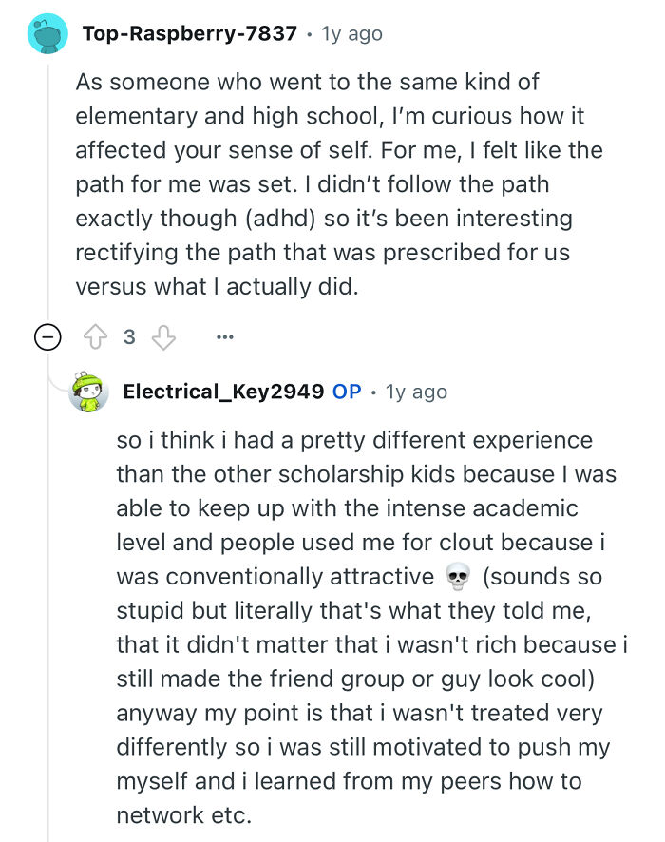Click the Electrical_Key2949 green hat avatar
The height and width of the screenshot is (842, 665).
coord(89,392)
